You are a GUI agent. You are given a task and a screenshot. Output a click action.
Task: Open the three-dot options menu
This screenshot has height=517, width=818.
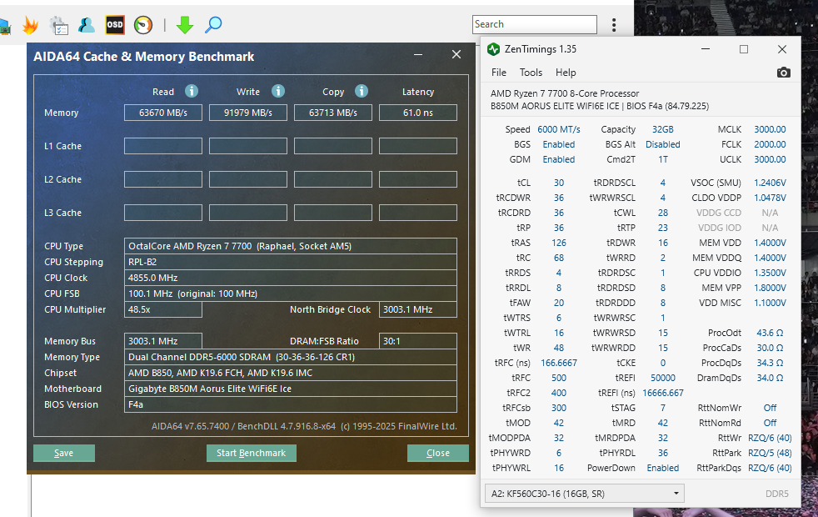(x=614, y=24)
